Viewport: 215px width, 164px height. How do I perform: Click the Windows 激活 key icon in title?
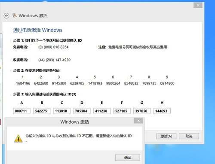tap(15, 15)
